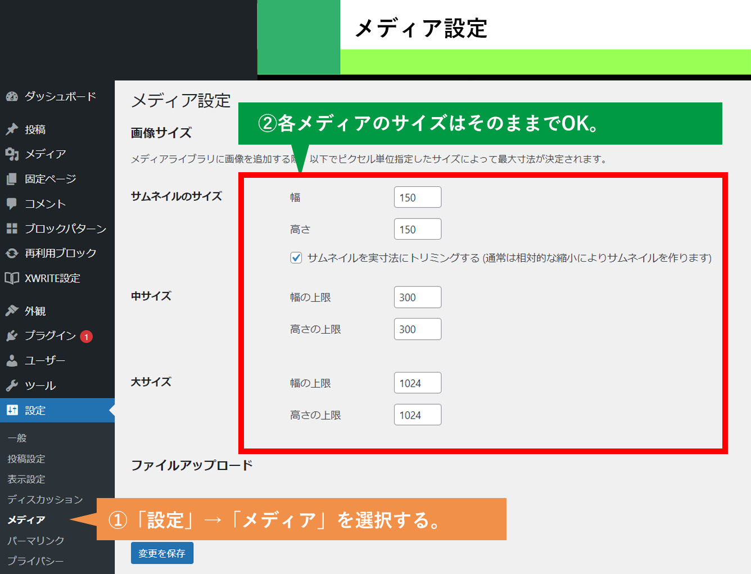Click the plugin update badge showing 1
Image resolution: width=751 pixels, height=574 pixels.
click(x=86, y=337)
